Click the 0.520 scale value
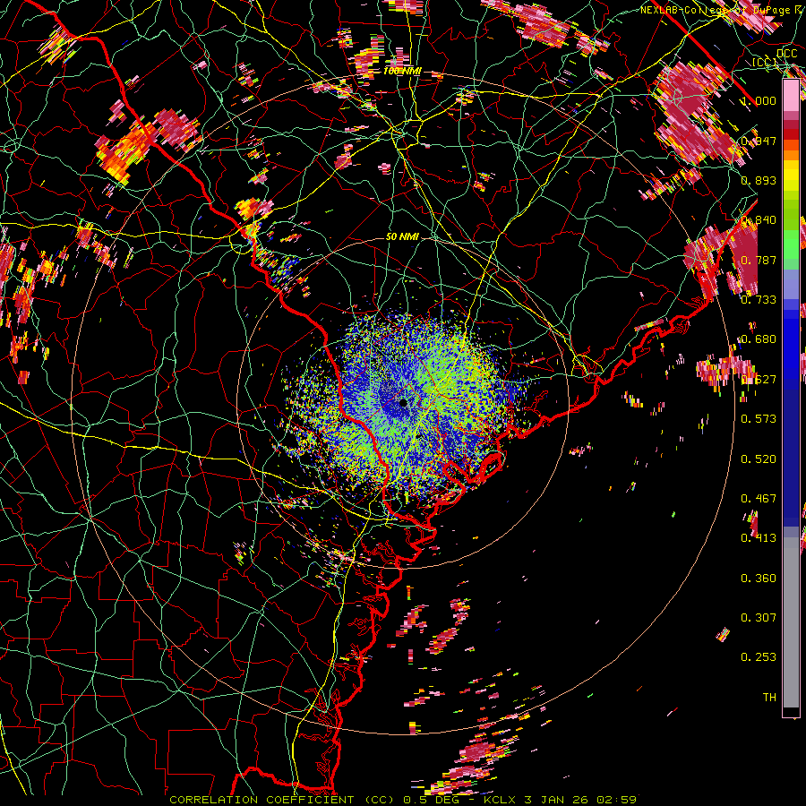Viewport: 806px width, 806px height. 759,459
